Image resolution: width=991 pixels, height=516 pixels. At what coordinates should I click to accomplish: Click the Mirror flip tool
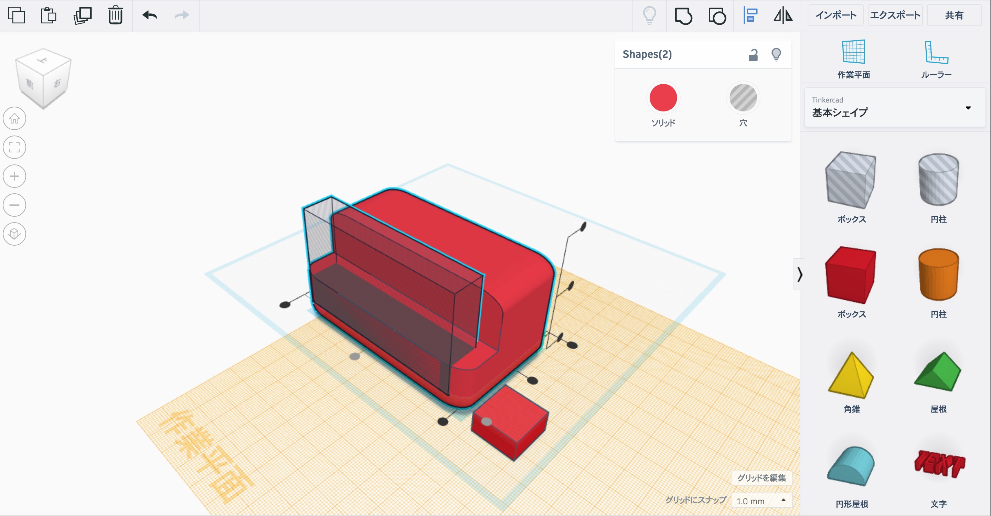tap(783, 16)
